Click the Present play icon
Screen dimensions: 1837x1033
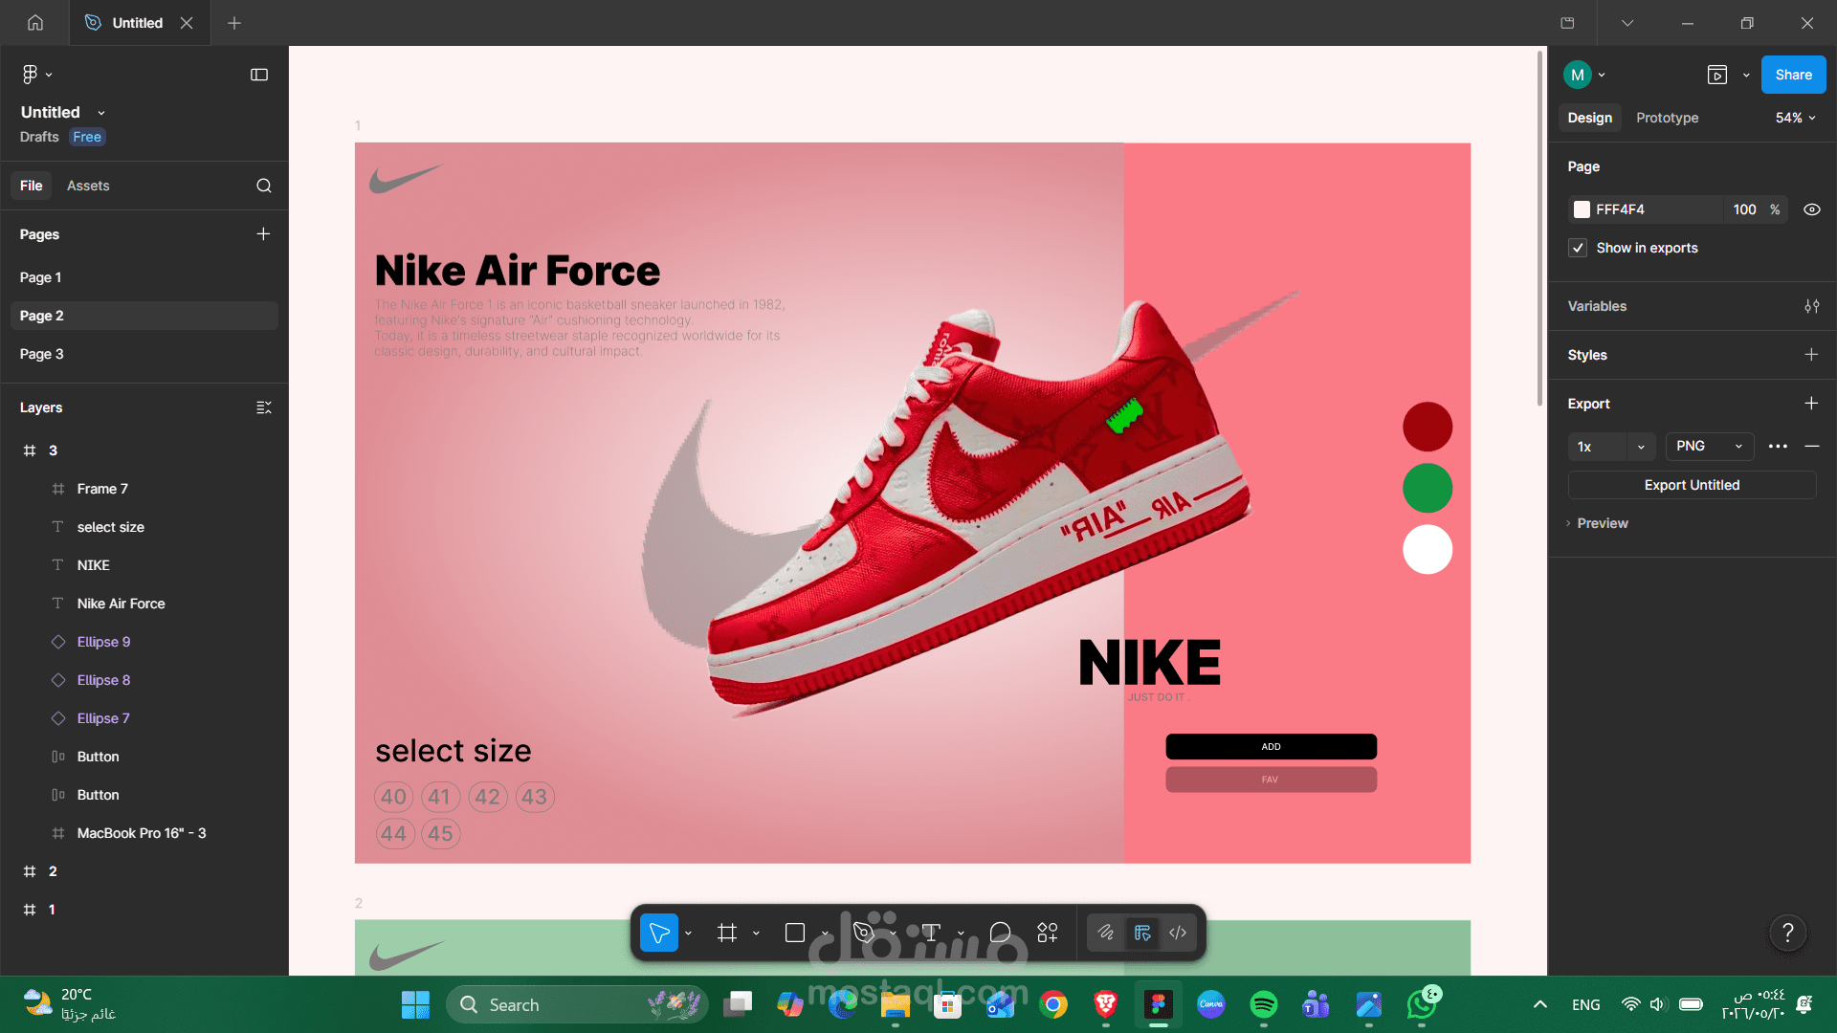tap(1717, 75)
